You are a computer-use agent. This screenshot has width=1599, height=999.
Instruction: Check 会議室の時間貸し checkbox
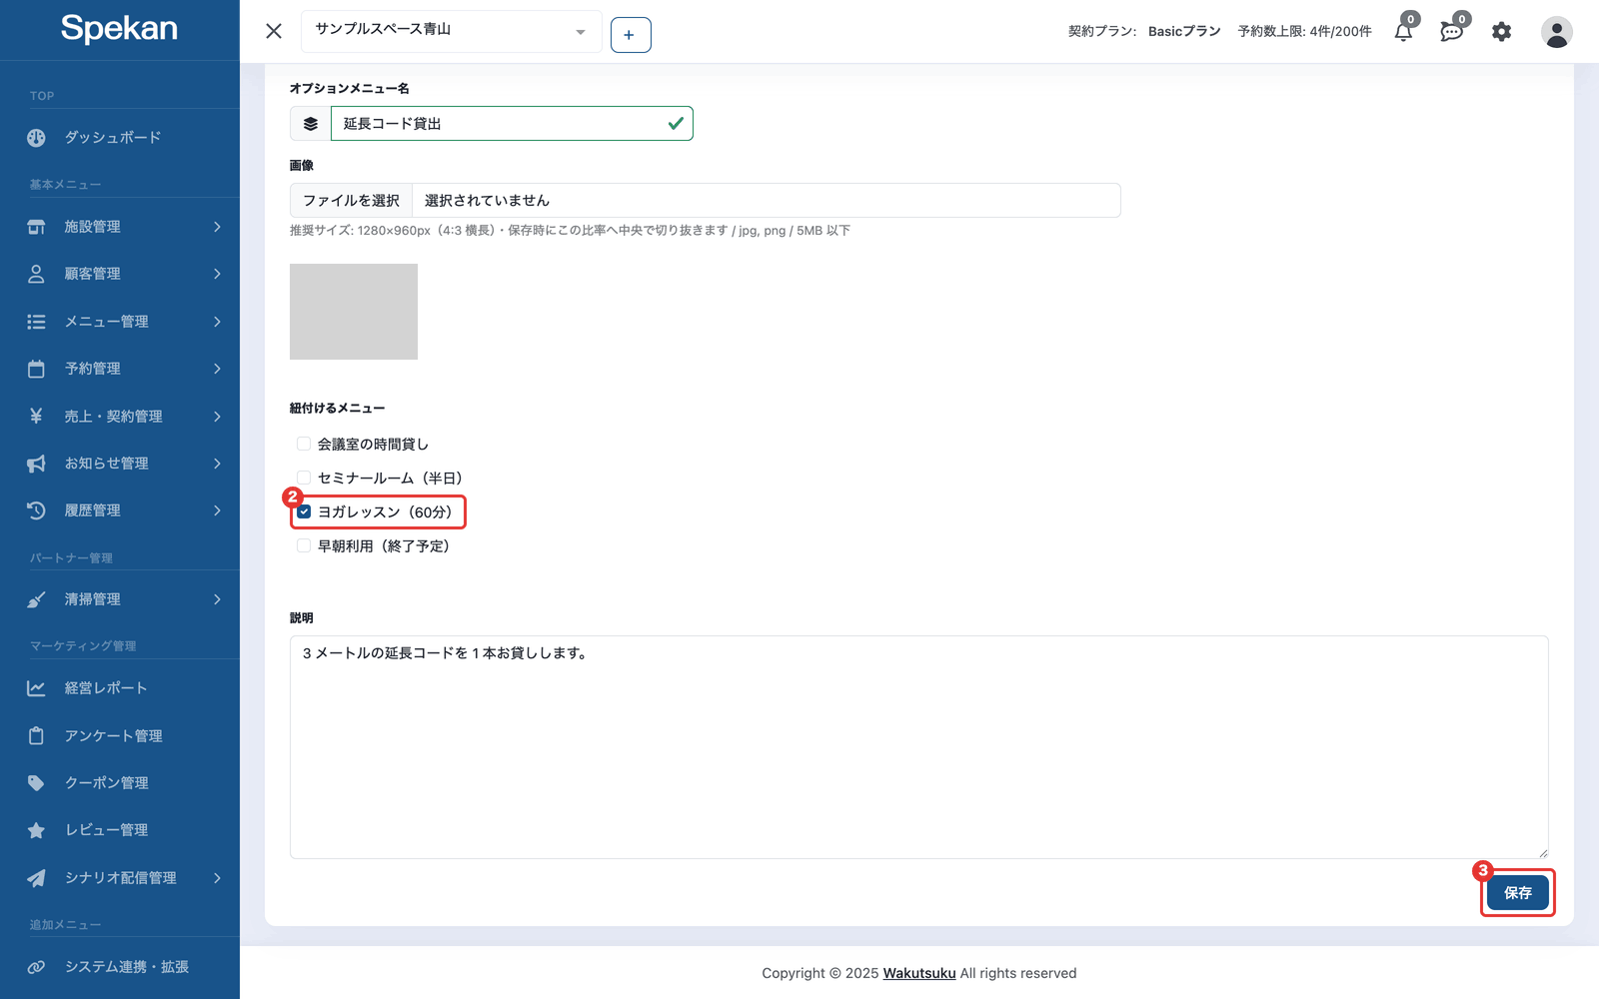[304, 444]
